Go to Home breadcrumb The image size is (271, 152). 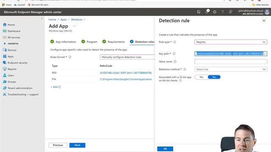[x=52, y=19]
